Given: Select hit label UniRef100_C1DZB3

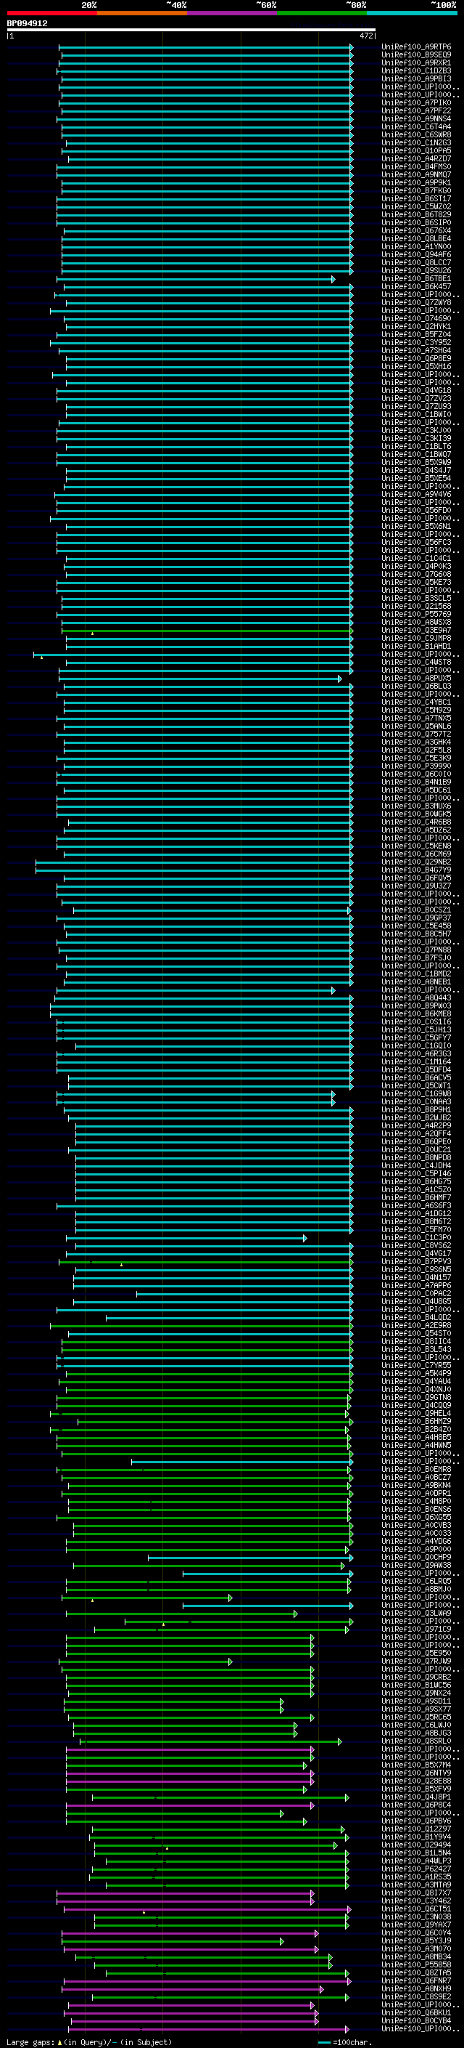Looking at the screenshot, I should [x=416, y=70].
